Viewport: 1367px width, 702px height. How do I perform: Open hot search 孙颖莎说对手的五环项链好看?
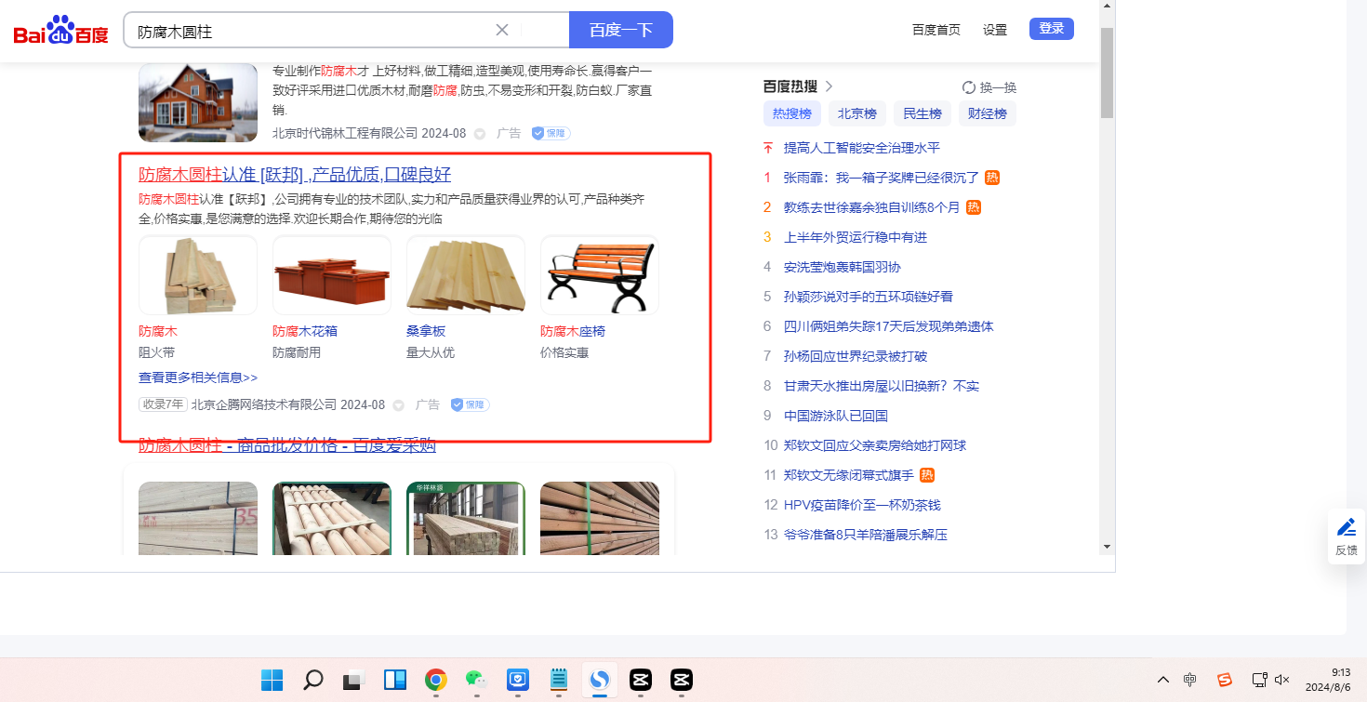click(869, 297)
